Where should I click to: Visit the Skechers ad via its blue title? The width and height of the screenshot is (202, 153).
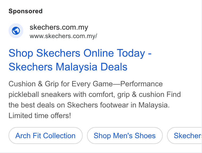pos(80,60)
